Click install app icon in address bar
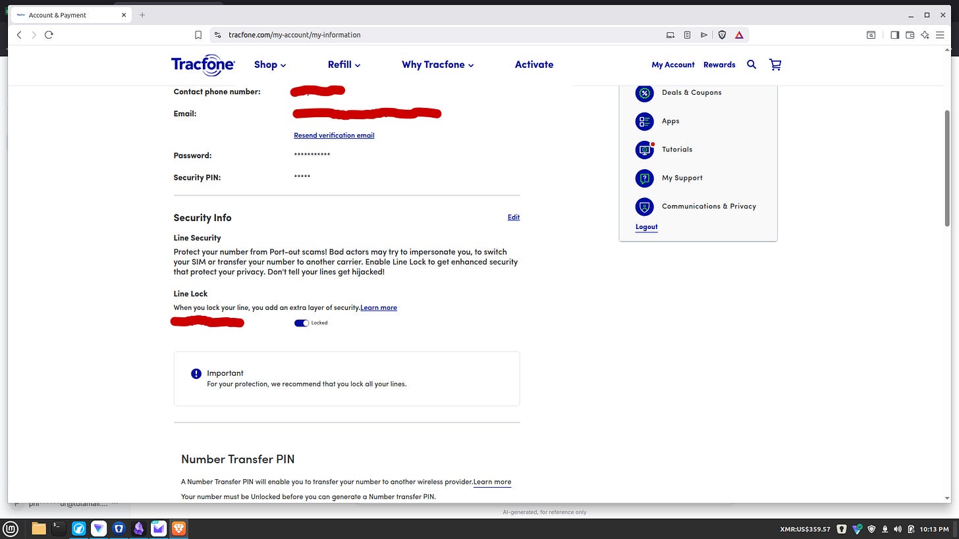 point(671,35)
